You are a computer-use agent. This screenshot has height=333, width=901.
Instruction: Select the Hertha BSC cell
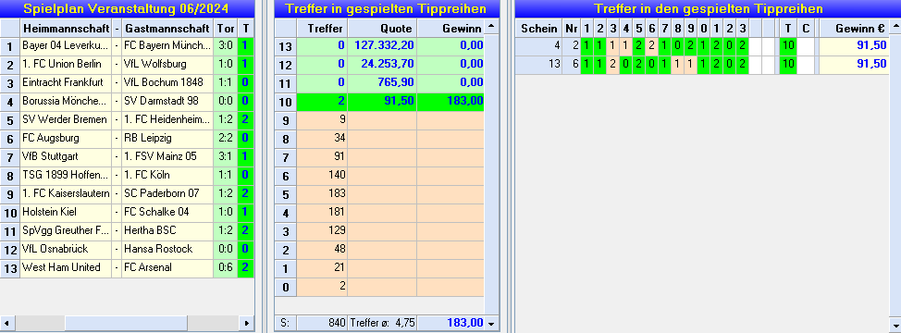[x=167, y=230]
